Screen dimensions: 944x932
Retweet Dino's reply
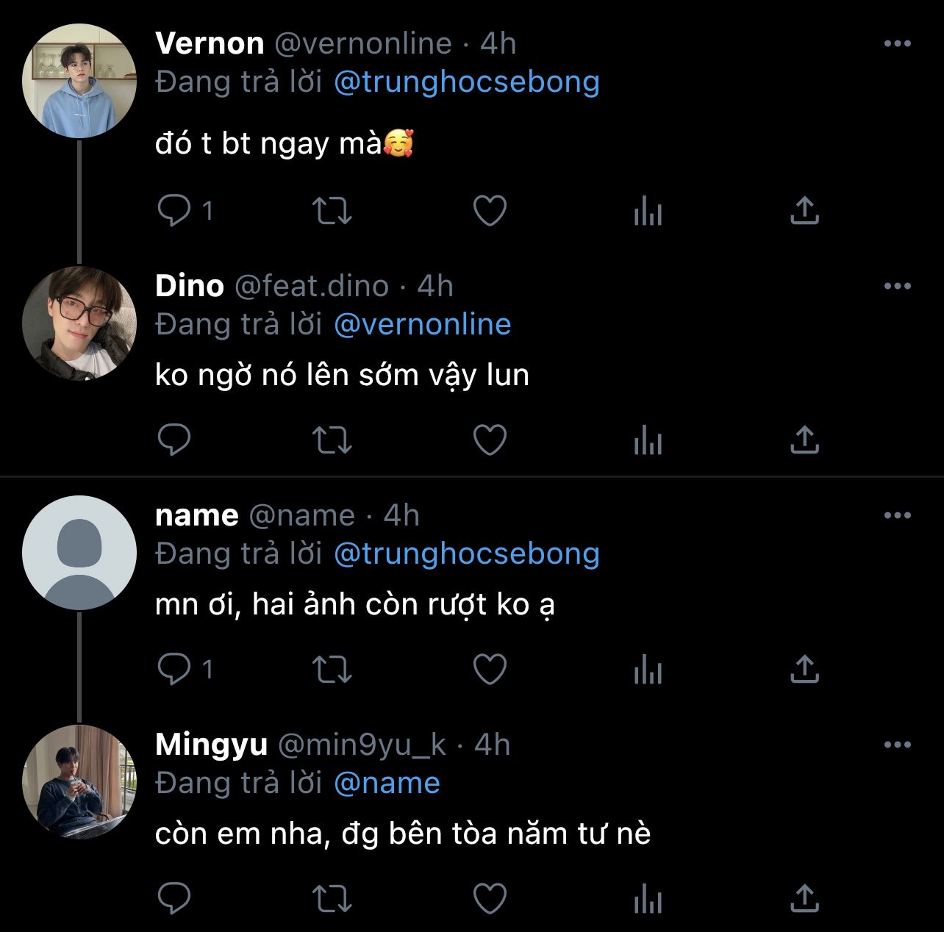[x=332, y=440]
